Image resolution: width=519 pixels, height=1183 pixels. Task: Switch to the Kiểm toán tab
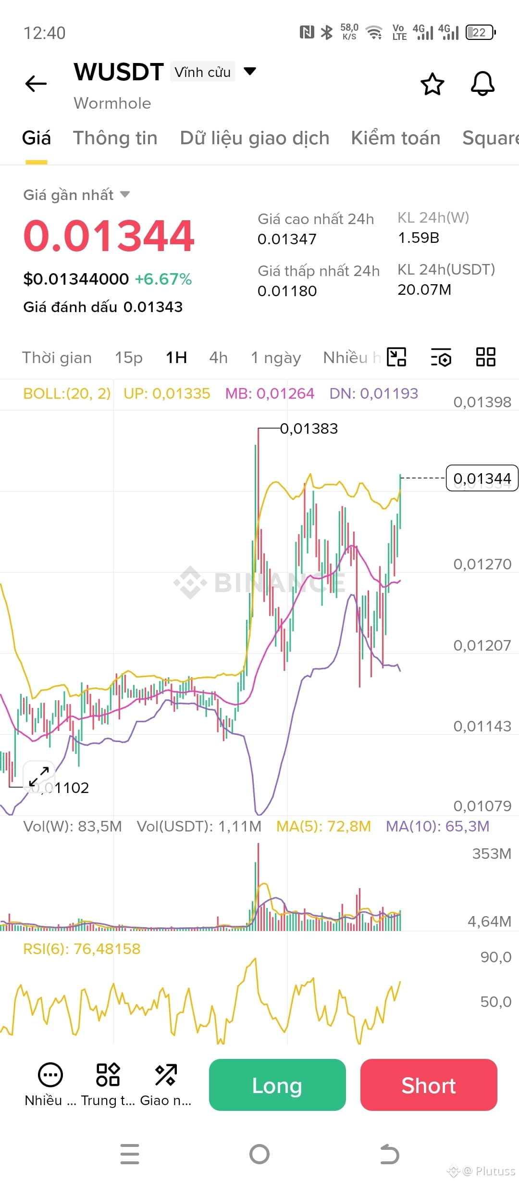pyautogui.click(x=395, y=138)
